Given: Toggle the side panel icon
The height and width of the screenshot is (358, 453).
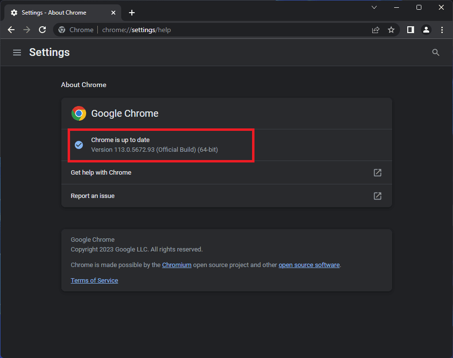Looking at the screenshot, I should (411, 30).
